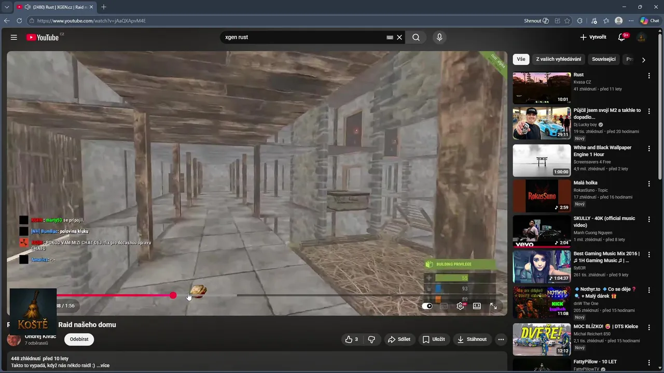This screenshot has height=373, width=664.
Task: Open the on-screen keyboard icon in search box
Action: tap(390, 37)
